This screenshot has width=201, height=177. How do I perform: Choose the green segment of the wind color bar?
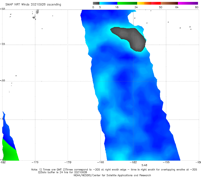tap(127, 3)
